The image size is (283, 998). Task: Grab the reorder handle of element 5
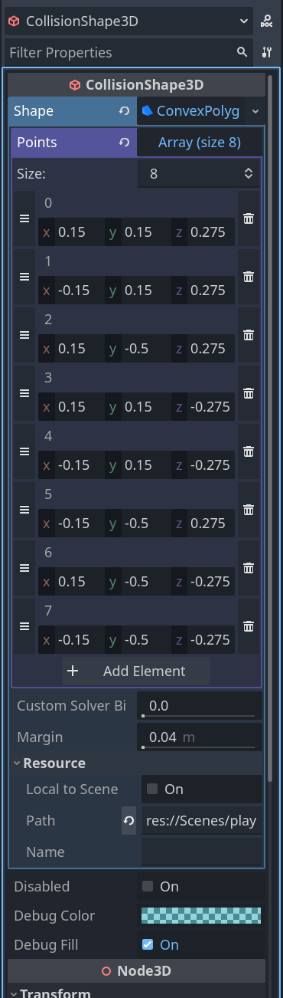click(x=24, y=510)
